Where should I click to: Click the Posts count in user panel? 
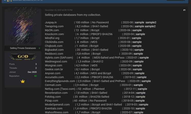pos(36,64)
